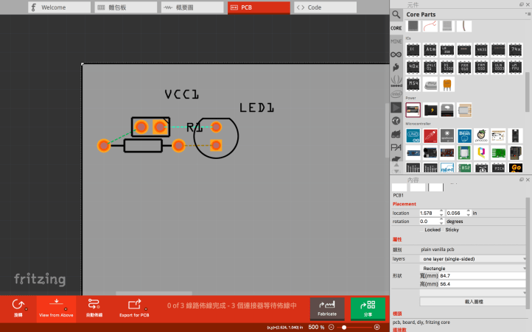The width and height of the screenshot is (532, 332).
Task: Click the rotation stepper up arrow
Action: click(x=441, y=219)
